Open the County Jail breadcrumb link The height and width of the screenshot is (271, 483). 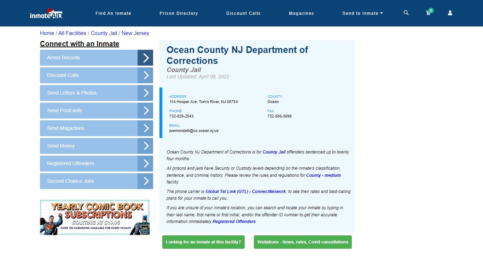pyautogui.click(x=104, y=33)
